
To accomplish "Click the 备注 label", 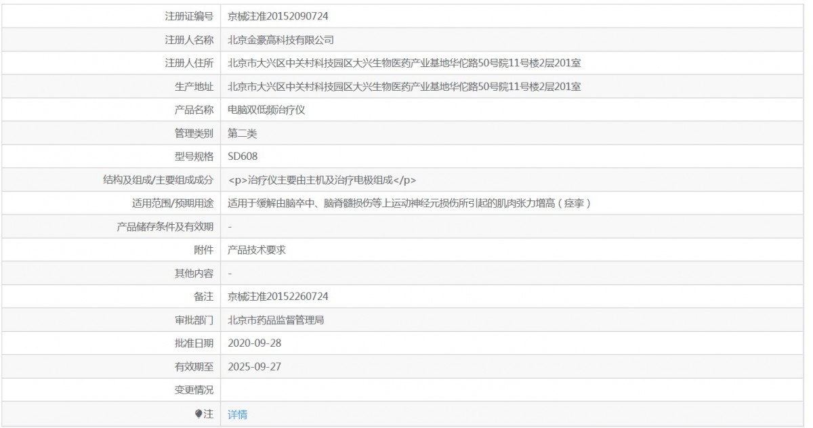I will tap(203, 297).
